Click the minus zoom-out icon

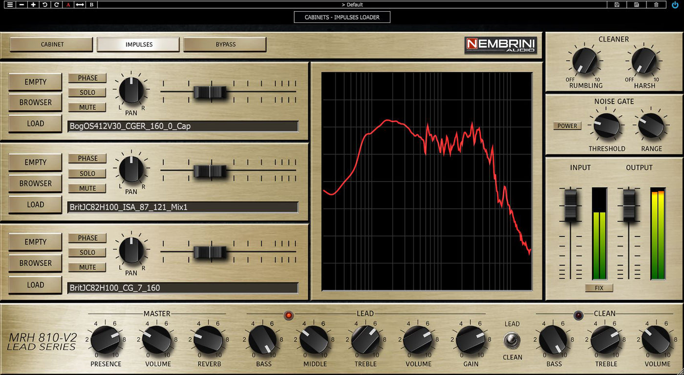pos(21,4)
